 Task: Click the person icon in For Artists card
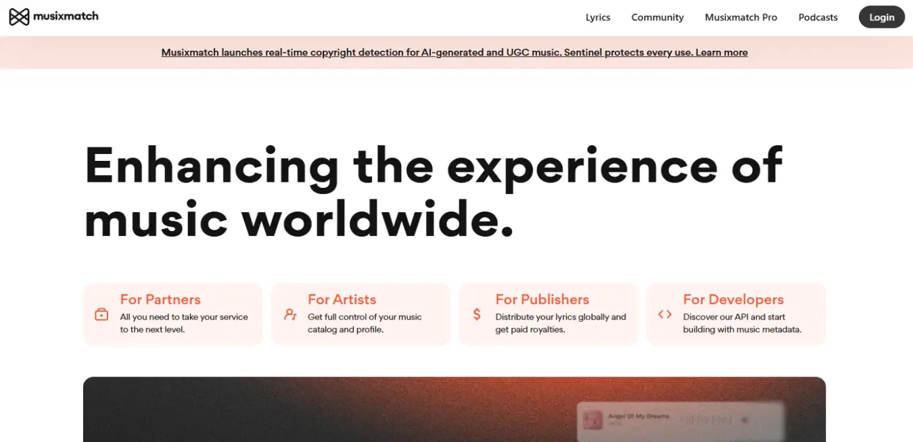[290, 314]
